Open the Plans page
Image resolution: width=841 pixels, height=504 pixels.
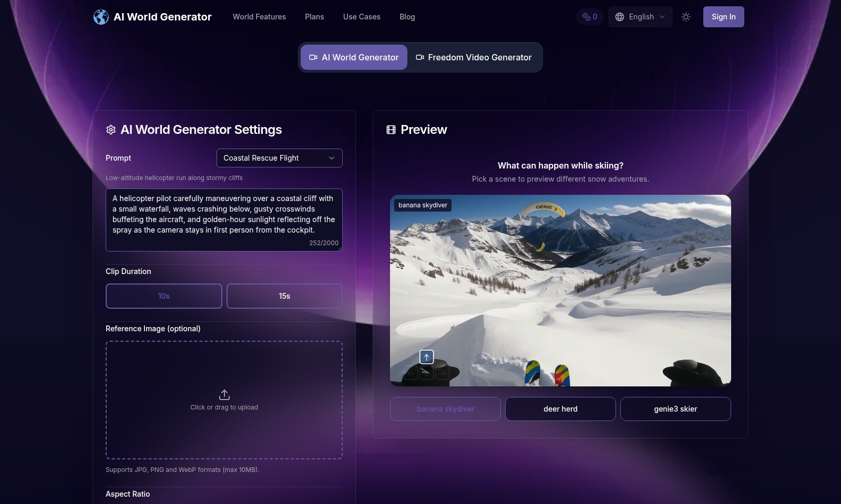pyautogui.click(x=314, y=17)
